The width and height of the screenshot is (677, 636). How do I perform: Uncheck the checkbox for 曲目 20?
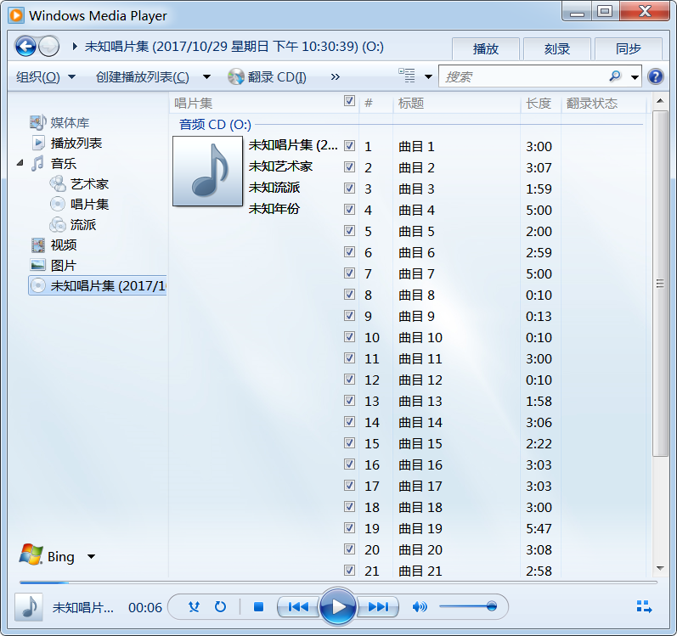coord(349,549)
